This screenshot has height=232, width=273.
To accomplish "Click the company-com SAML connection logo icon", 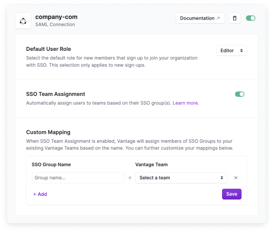I will (24, 21).
